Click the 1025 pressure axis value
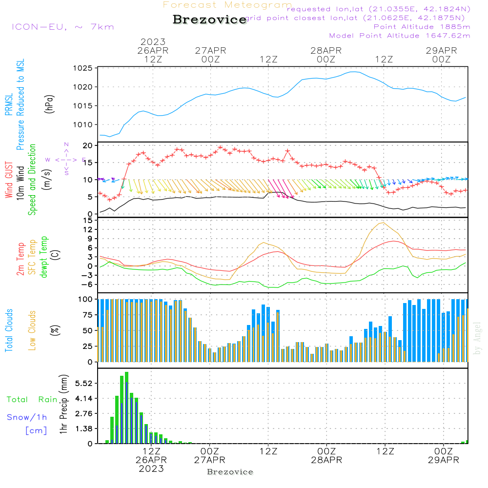Image resolution: width=488 pixels, height=488 pixels. pos(83,68)
